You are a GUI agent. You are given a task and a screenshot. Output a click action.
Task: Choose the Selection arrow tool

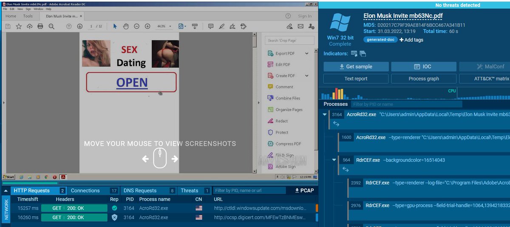[115, 26]
